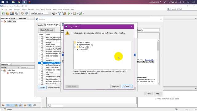Screen dimensions: 197x111
Task: Open the Tools menu
Action: [60, 10]
